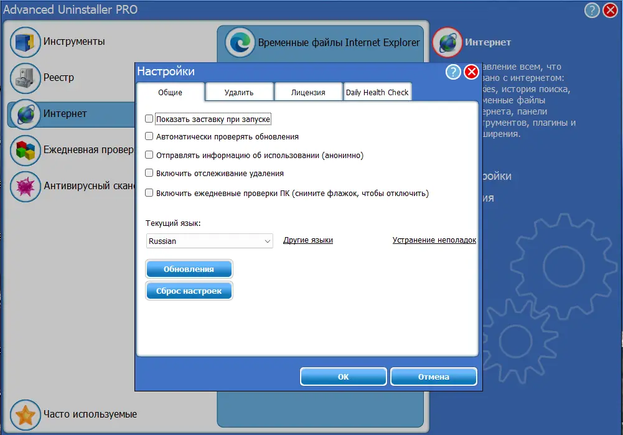Image resolution: width=623 pixels, height=435 pixels.
Task: Click the Часто используемые star icon
Action: pos(26,414)
